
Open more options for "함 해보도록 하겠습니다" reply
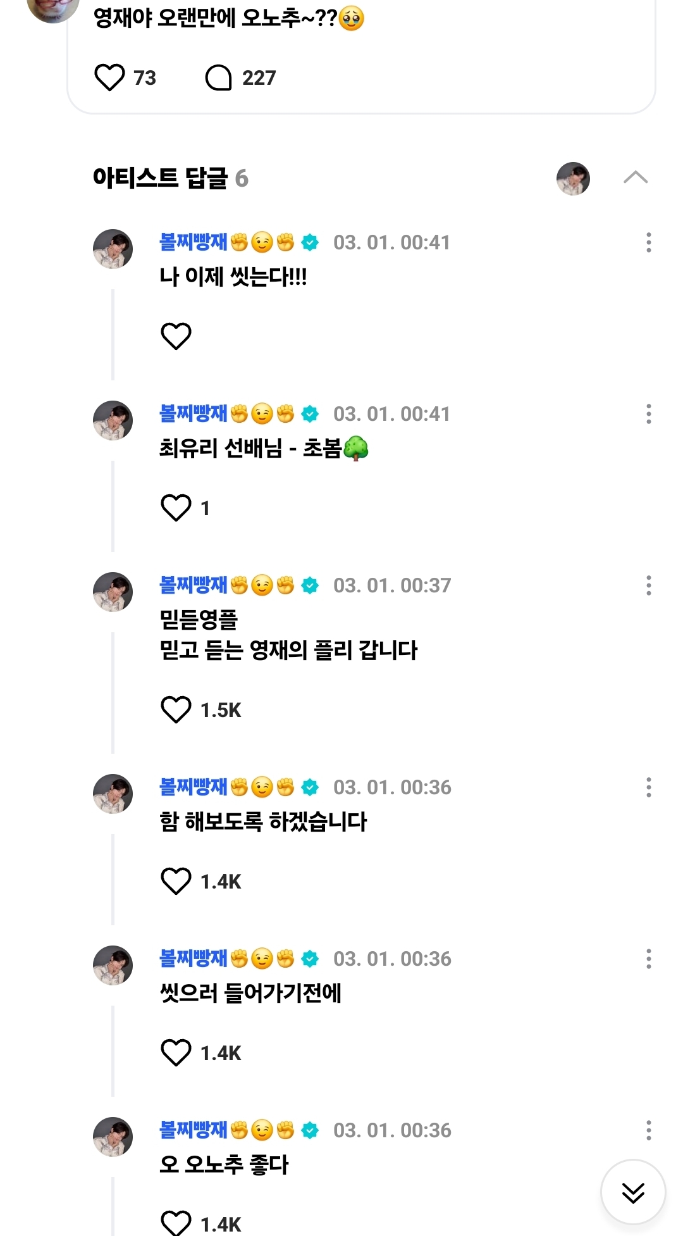[x=648, y=787]
